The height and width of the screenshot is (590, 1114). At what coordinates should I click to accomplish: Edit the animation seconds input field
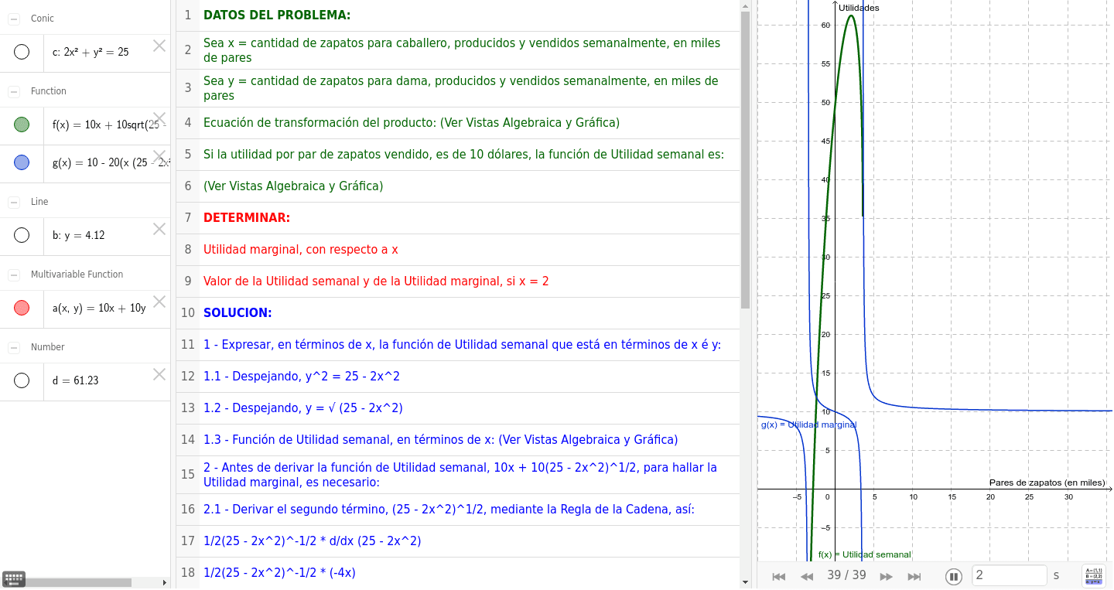[1009, 575]
